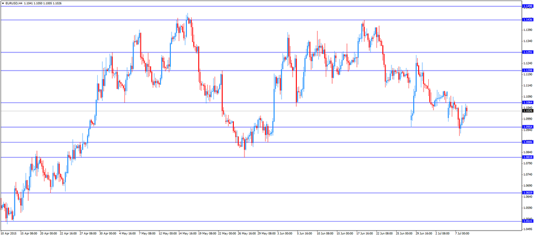Click the 26 May 16:00 time label

(x=246, y=234)
